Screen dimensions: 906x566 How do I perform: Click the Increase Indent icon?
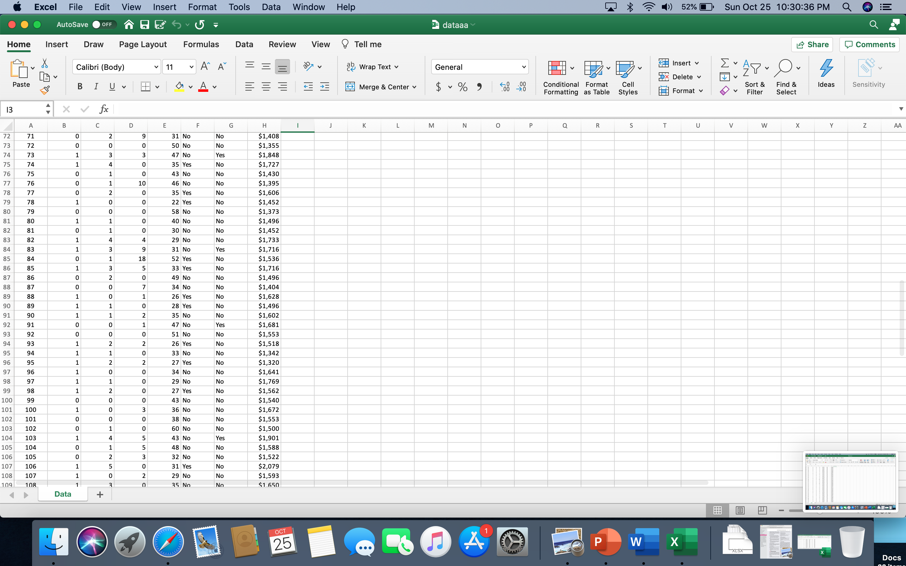click(x=325, y=87)
